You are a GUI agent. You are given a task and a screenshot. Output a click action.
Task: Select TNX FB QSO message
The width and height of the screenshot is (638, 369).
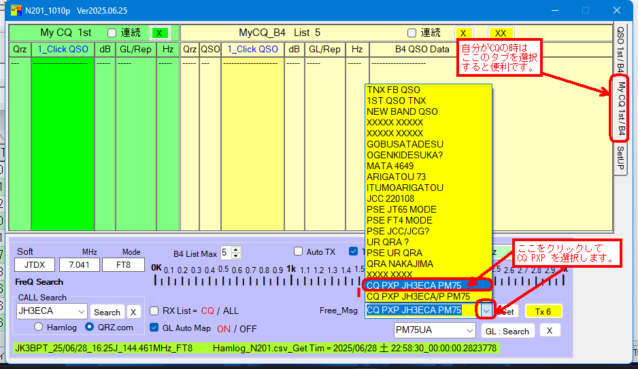click(x=429, y=90)
